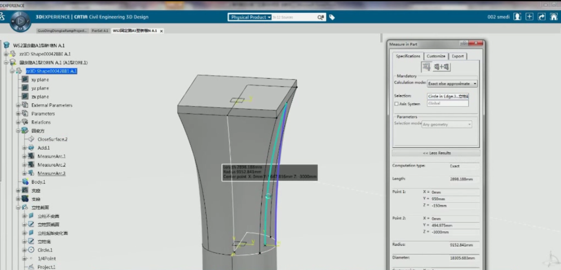Screen dimensions: 561x270
Task: Click the MeasureArc.1 feature icon
Action: pos(31,156)
